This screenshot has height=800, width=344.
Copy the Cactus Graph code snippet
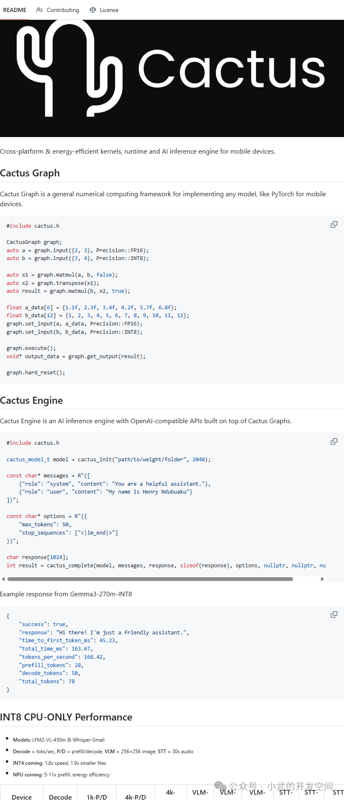(334, 224)
